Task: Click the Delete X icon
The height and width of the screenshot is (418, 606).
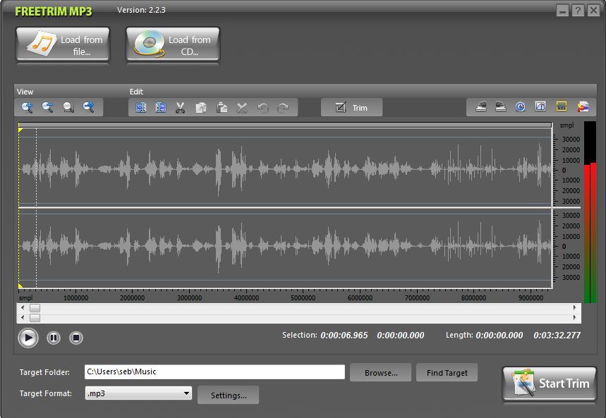Action: click(242, 108)
